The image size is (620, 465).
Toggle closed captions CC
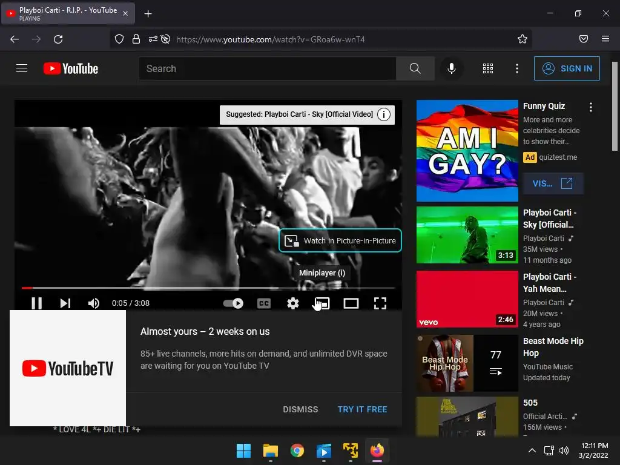[264, 303]
